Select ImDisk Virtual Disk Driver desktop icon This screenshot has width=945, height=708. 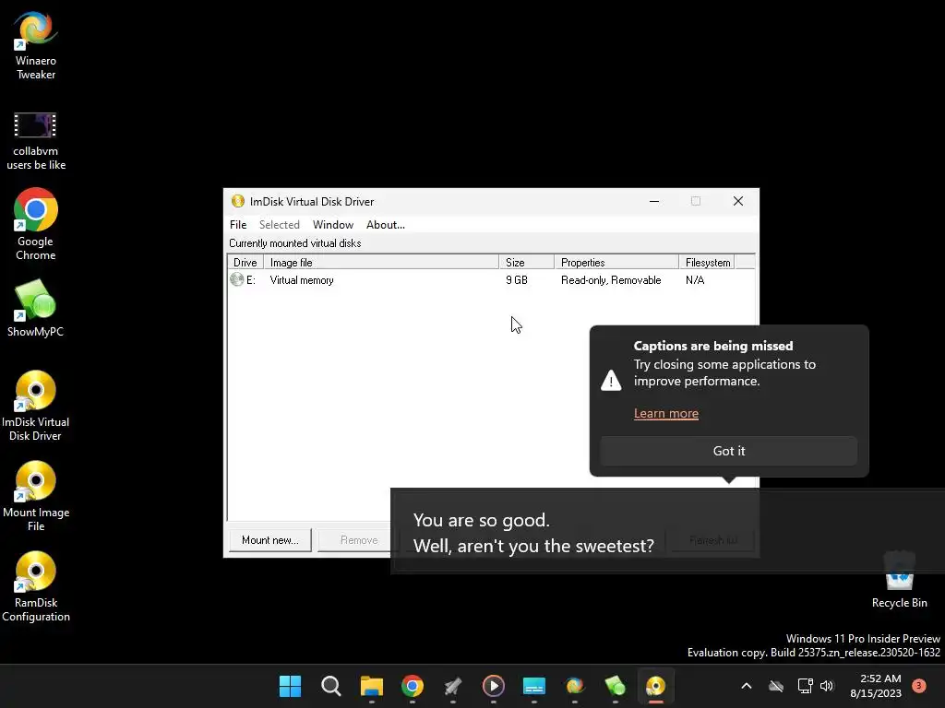(x=36, y=406)
